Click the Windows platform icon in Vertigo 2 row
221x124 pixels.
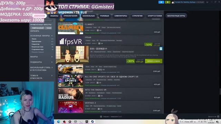(x=99, y=109)
